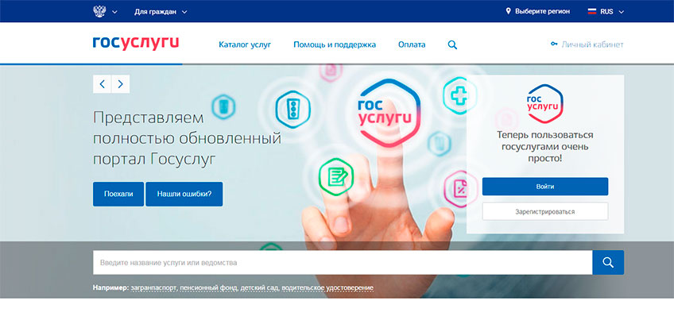The width and height of the screenshot is (674, 320).
Task: Click the Госуслуги logo in the login panel
Action: (x=545, y=103)
